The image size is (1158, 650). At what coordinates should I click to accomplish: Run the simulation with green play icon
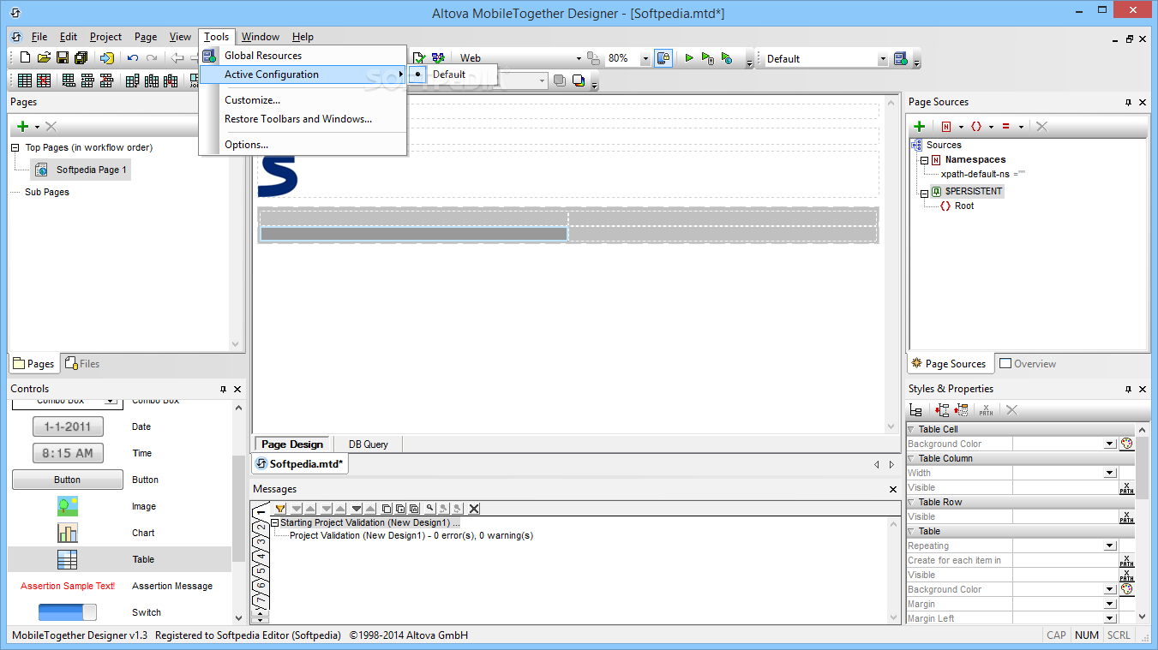(689, 58)
